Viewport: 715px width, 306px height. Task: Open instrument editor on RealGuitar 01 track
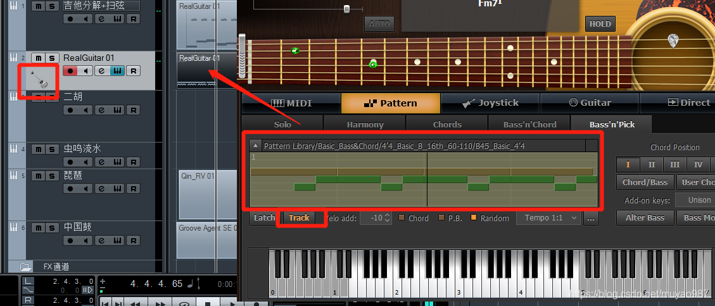tap(117, 71)
